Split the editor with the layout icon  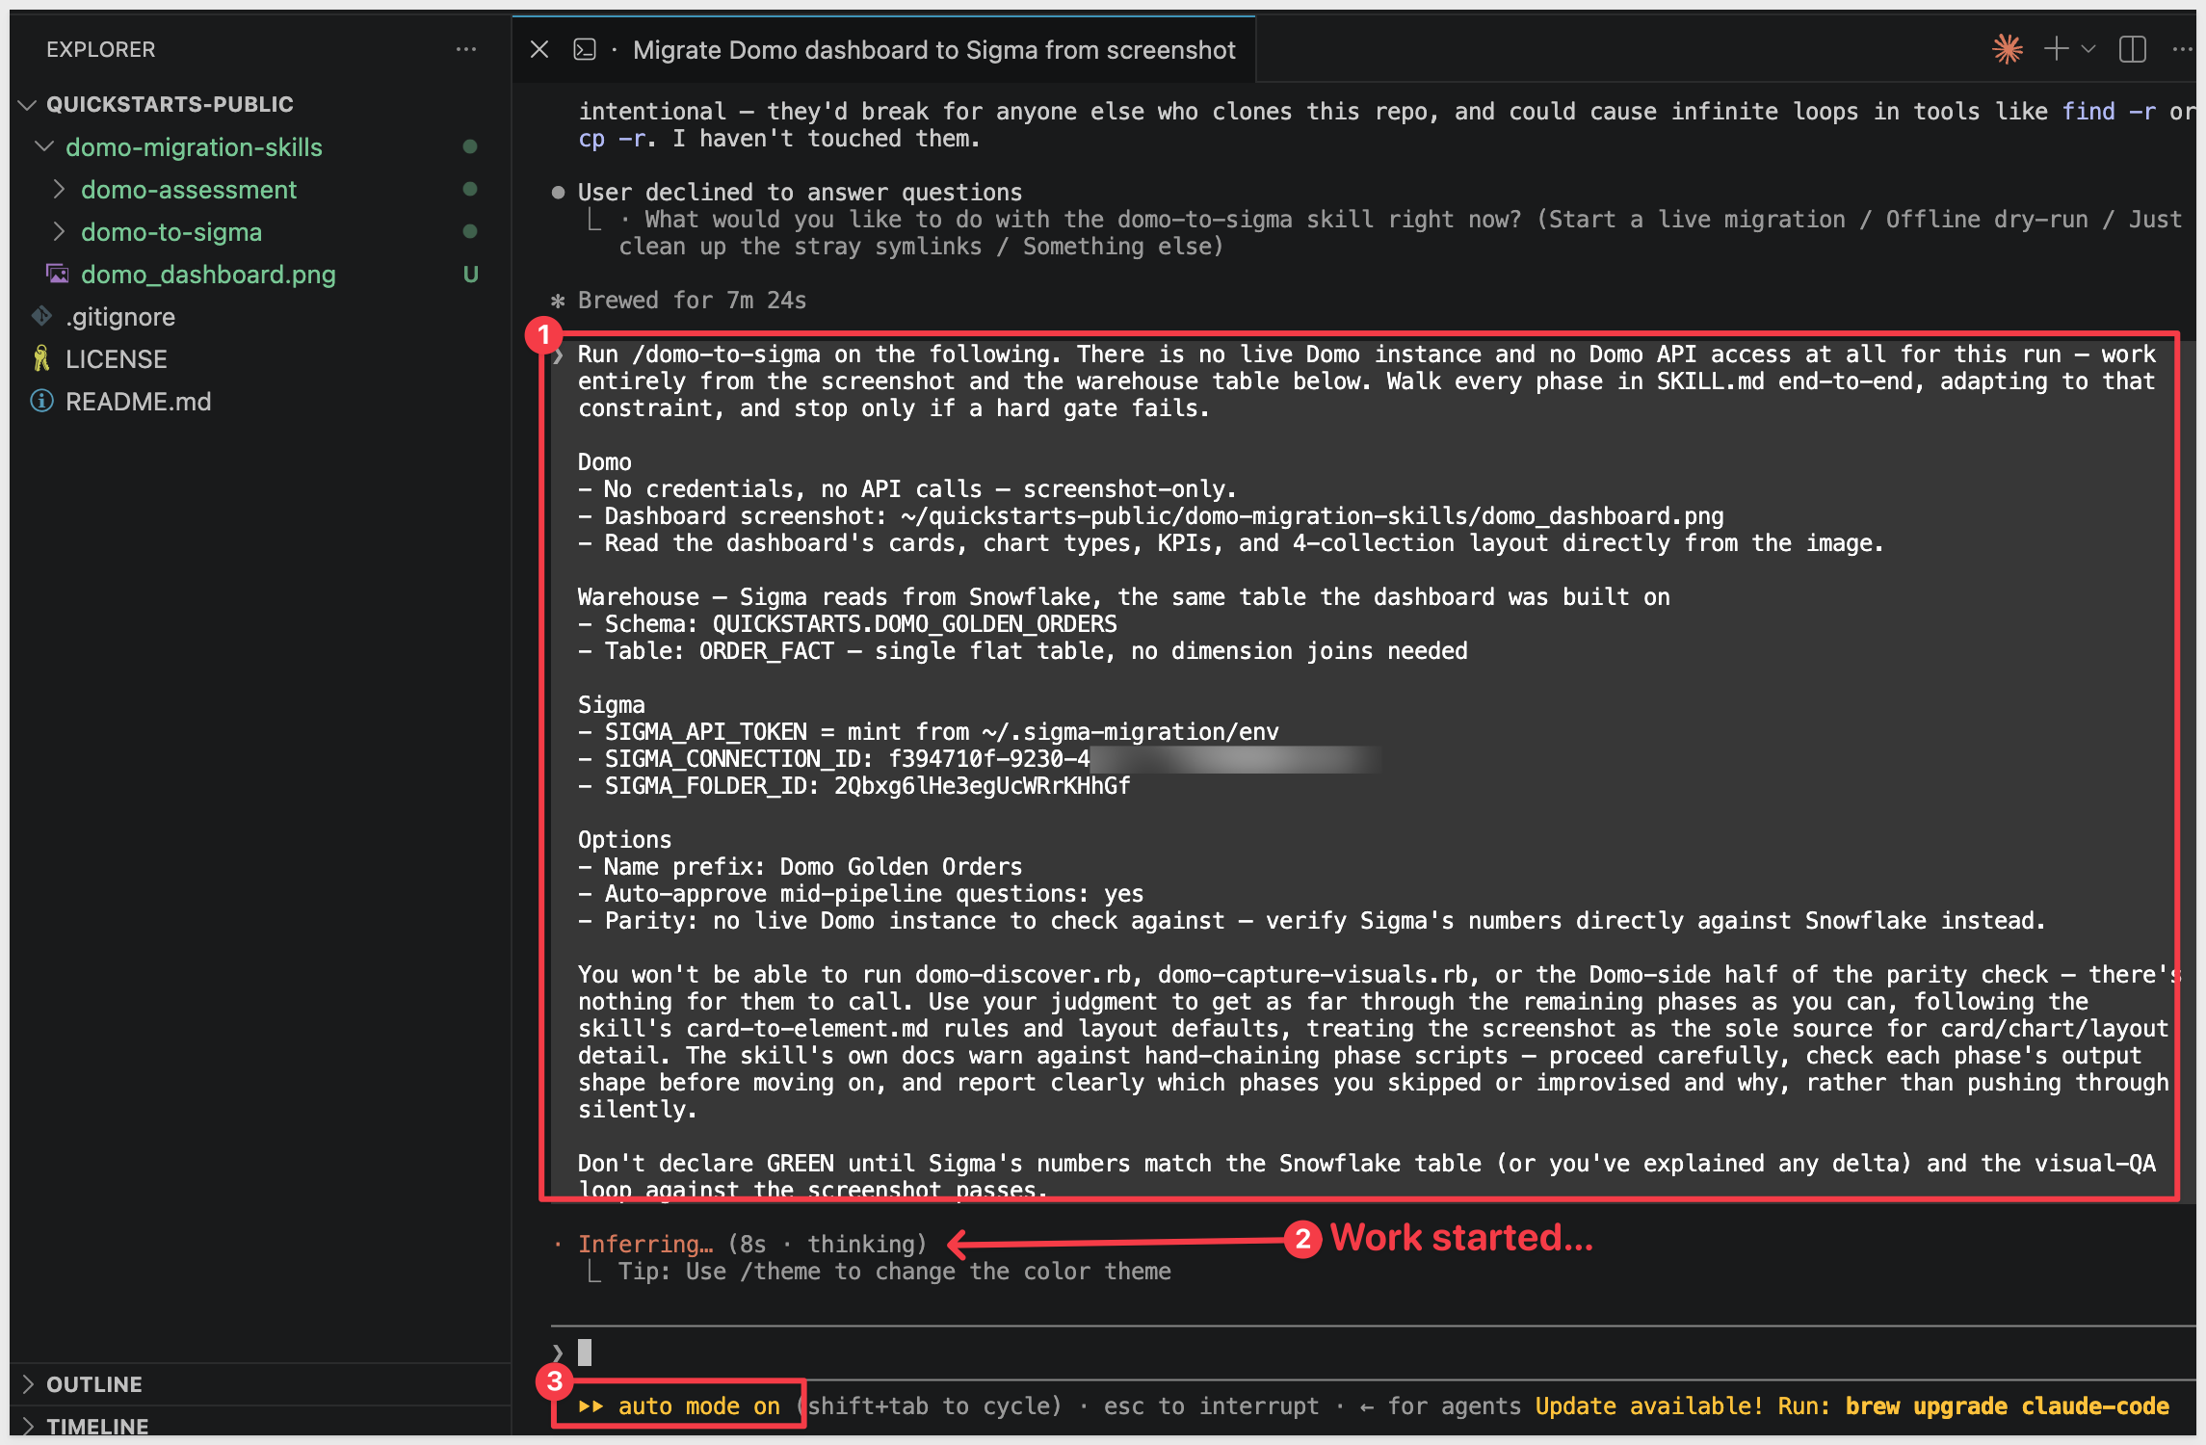pos(2133,49)
